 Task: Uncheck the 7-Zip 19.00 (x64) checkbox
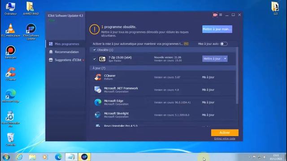click(95, 59)
